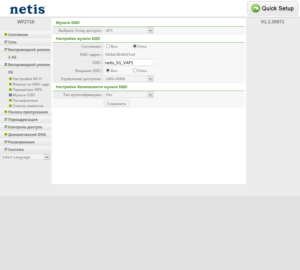Open the Мульти SSID submenu link
Viewport: 300px width, 270px height.
(24, 95)
